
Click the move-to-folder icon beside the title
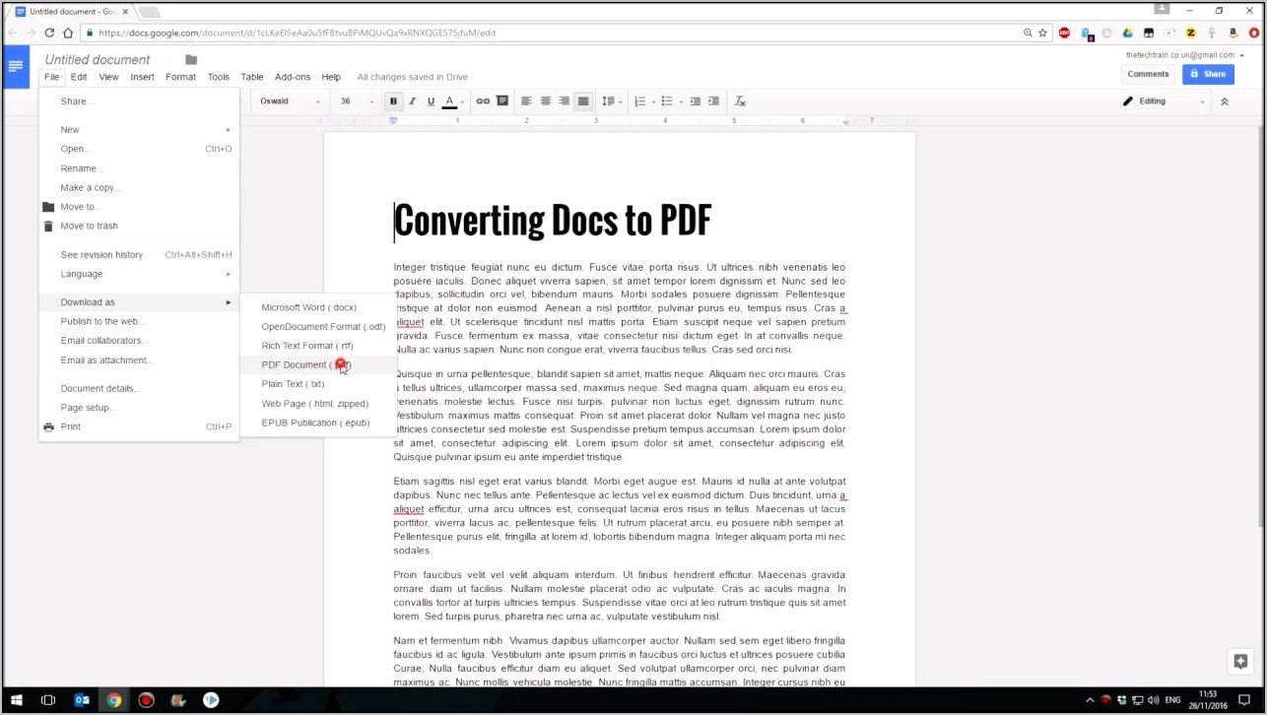(x=191, y=60)
